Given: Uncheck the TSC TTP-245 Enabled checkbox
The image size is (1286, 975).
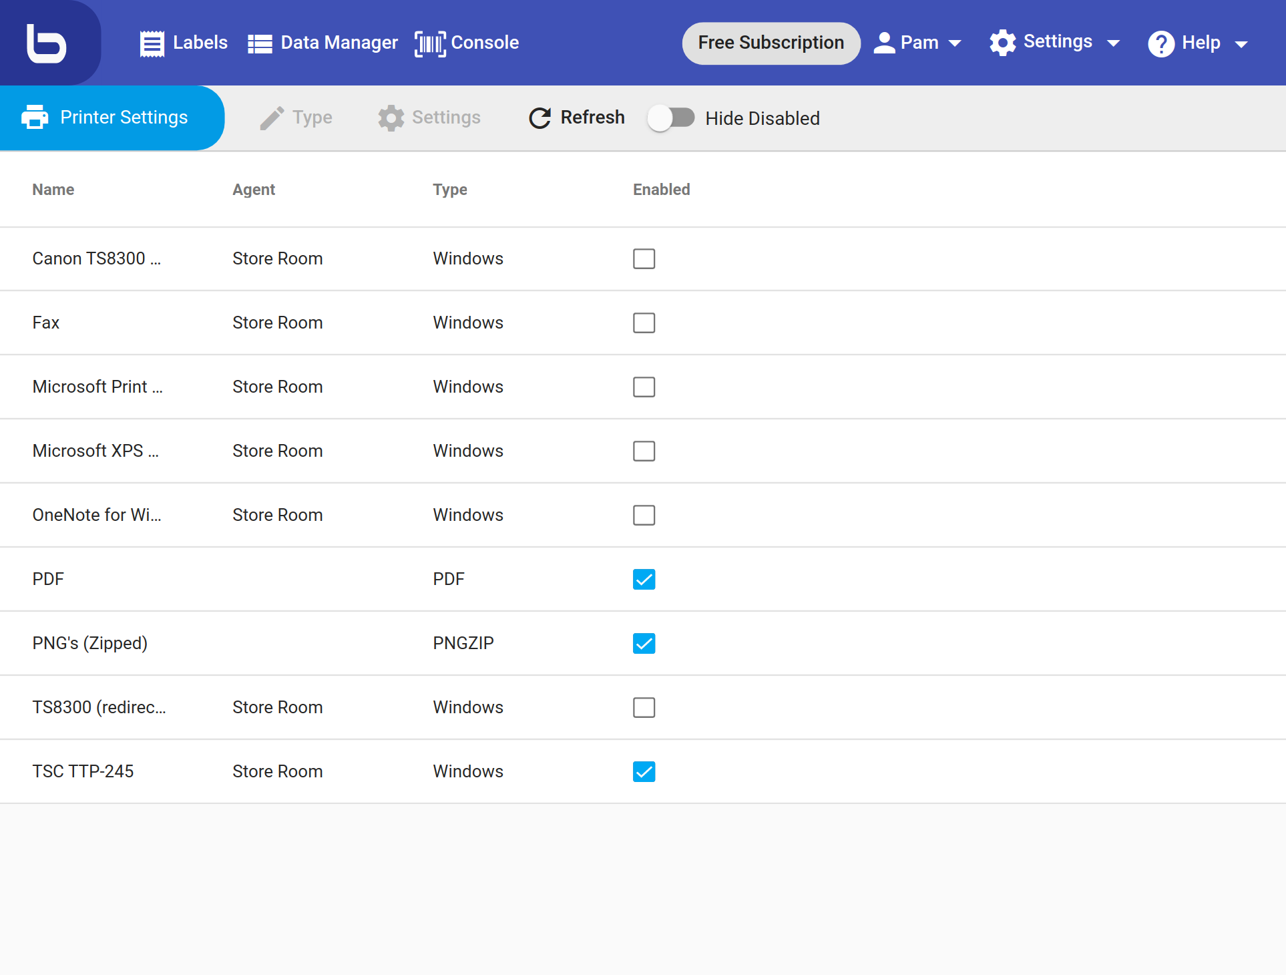Looking at the screenshot, I should (x=644, y=771).
